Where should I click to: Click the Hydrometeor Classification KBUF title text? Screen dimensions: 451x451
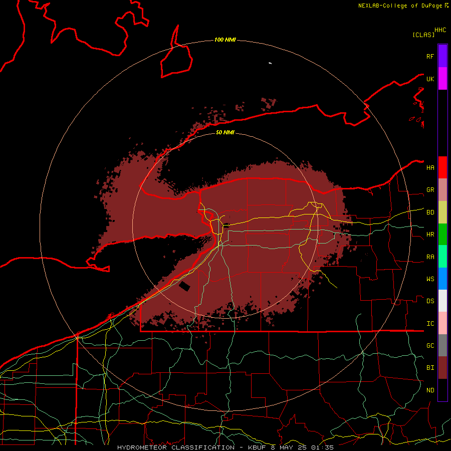click(x=225, y=447)
